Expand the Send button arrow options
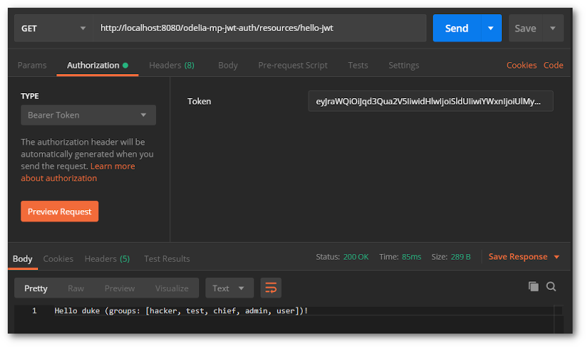The width and height of the screenshot is (586, 347). coord(491,28)
